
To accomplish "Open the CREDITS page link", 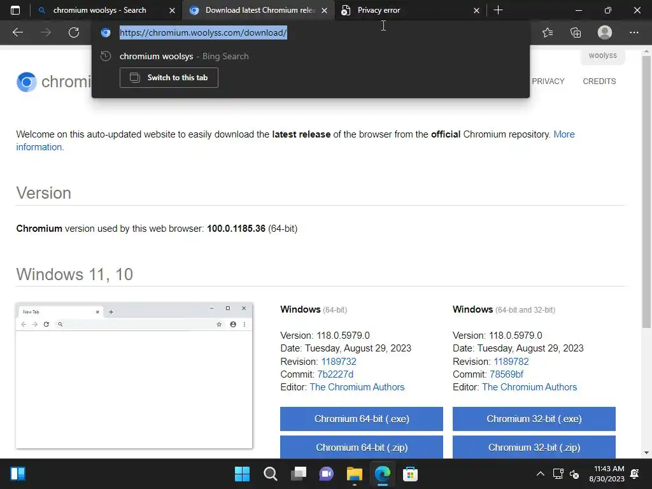I will (x=599, y=81).
